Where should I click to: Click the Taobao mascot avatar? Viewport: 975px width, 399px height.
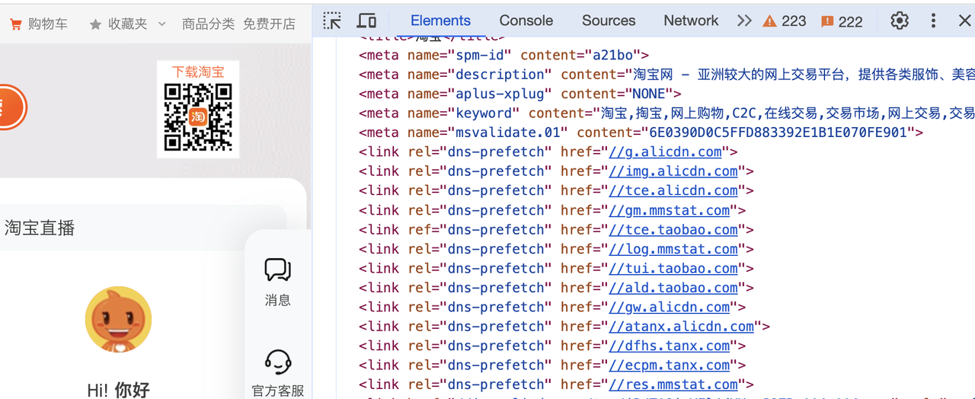[118, 320]
